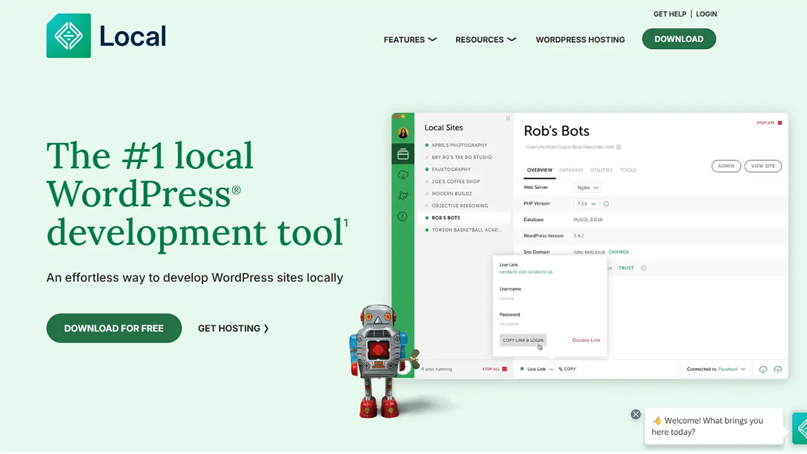Open the Web Server Nginx dropdown
Image resolution: width=807 pixels, height=454 pixels.
[588, 188]
